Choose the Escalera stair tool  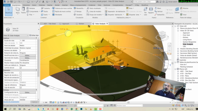coord(78,14)
